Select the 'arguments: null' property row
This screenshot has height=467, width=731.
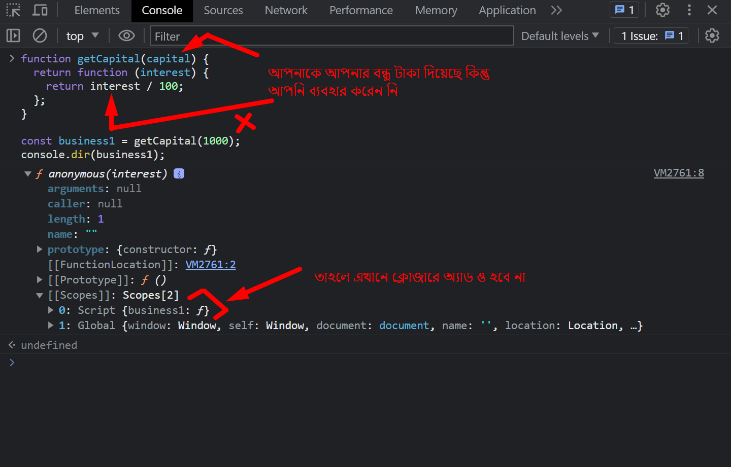click(x=94, y=189)
